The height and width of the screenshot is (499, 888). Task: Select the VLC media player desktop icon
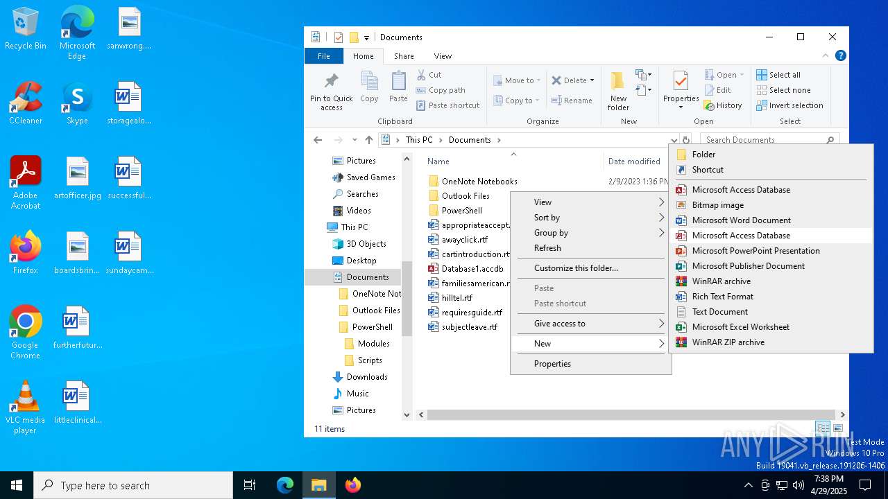(26, 408)
